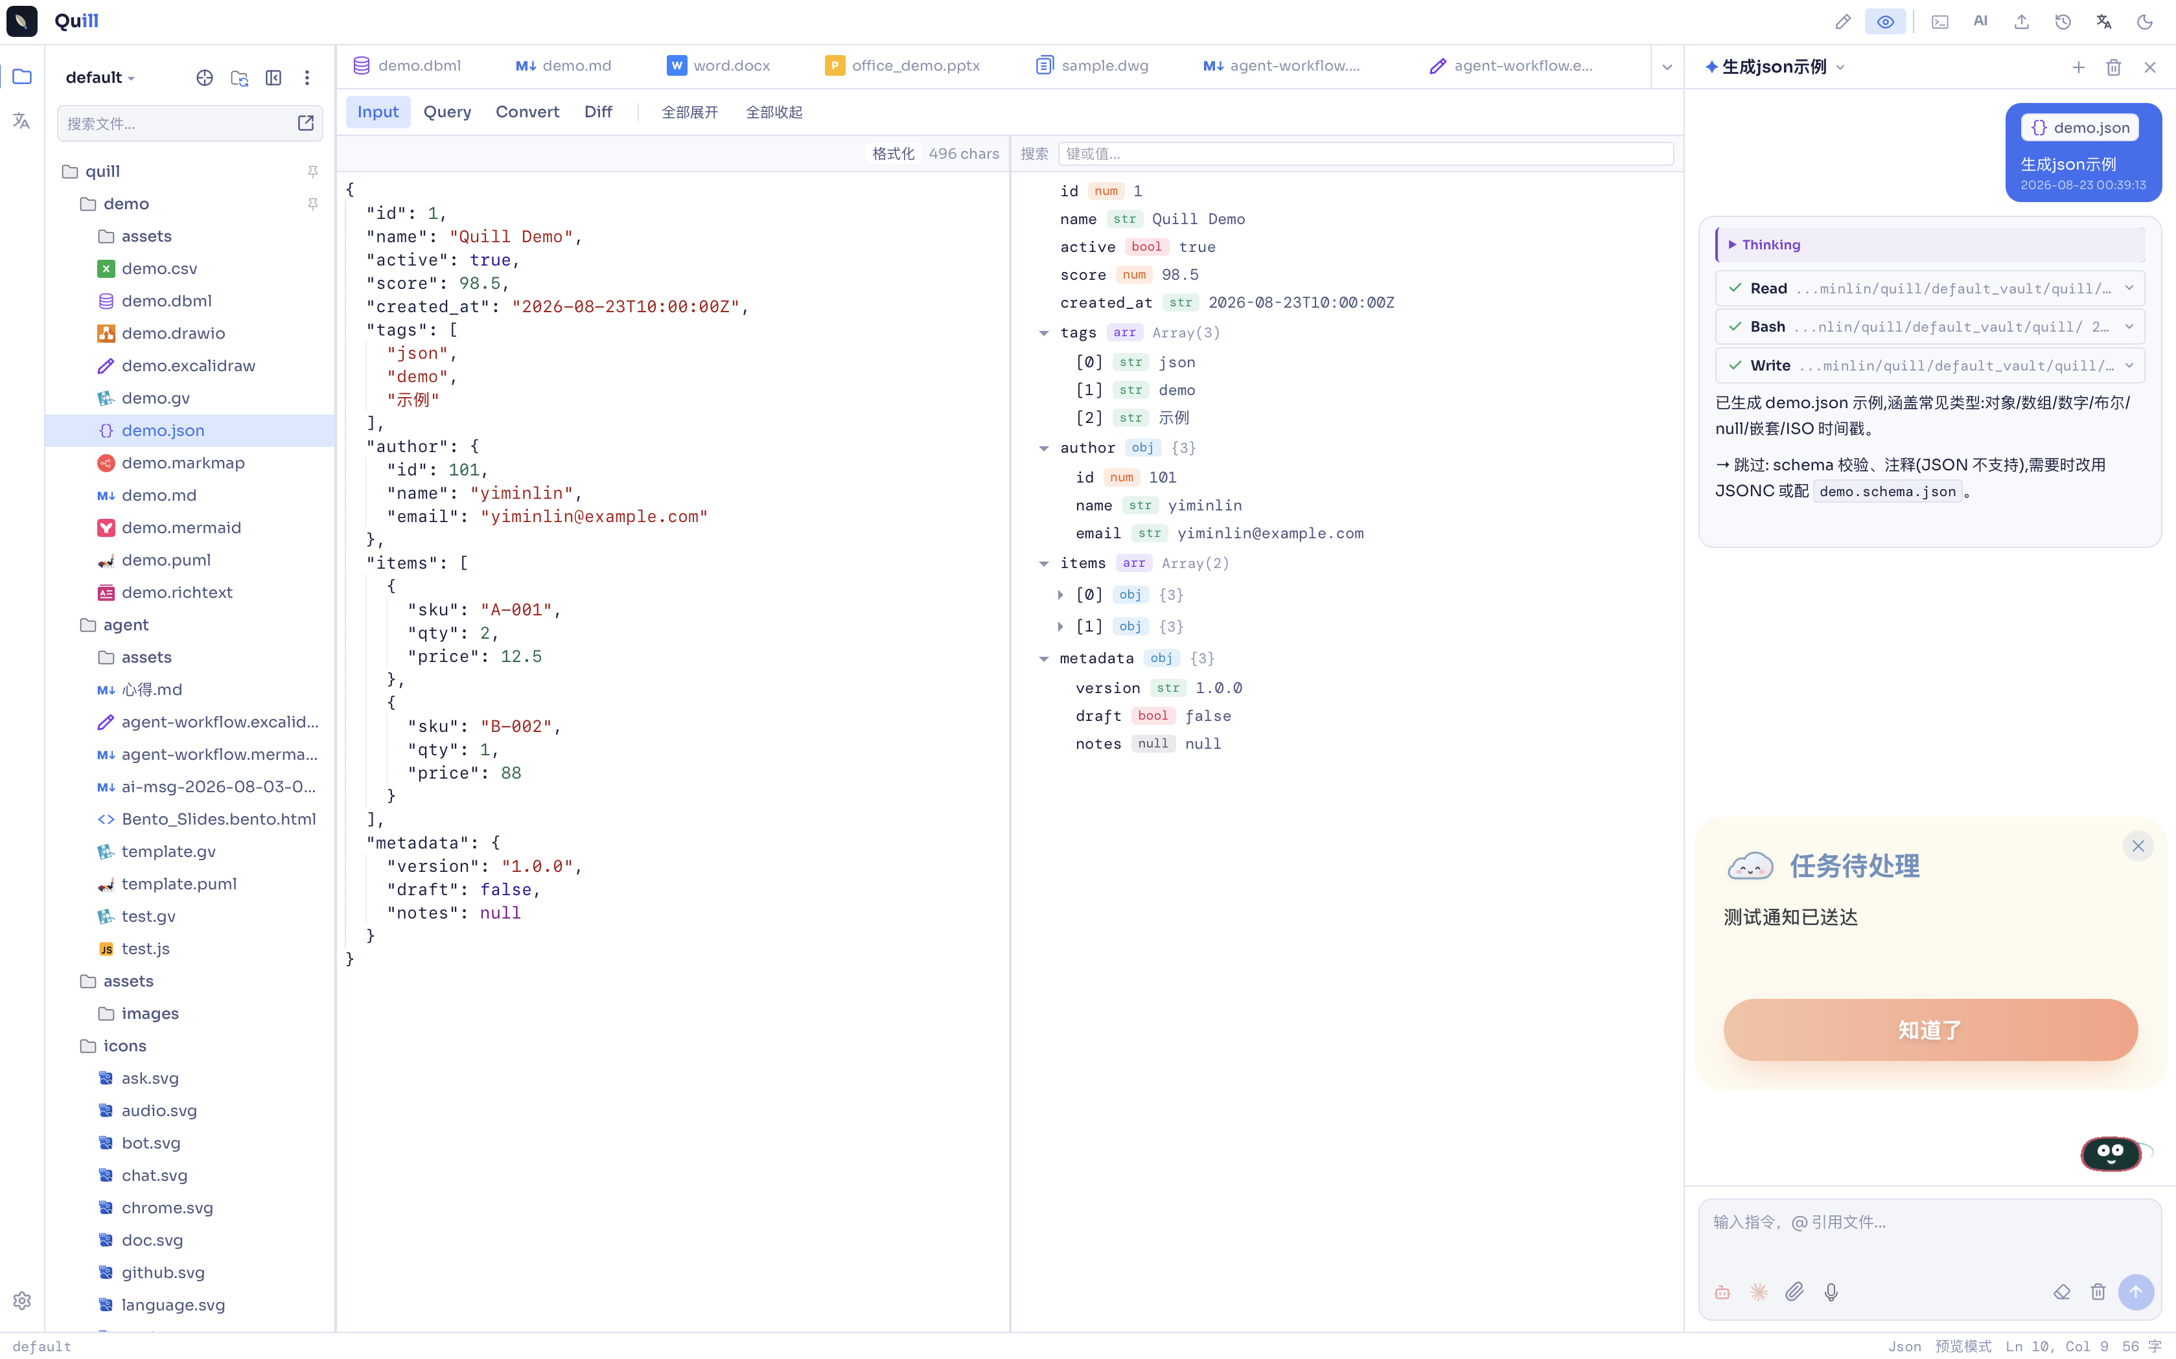Toggle the sidebar collapse panel icon
This screenshot has height=1359, width=2176.
click(273, 77)
